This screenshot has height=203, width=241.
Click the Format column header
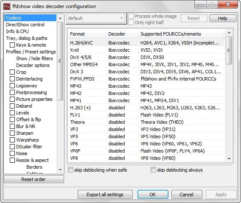[x=87, y=34]
